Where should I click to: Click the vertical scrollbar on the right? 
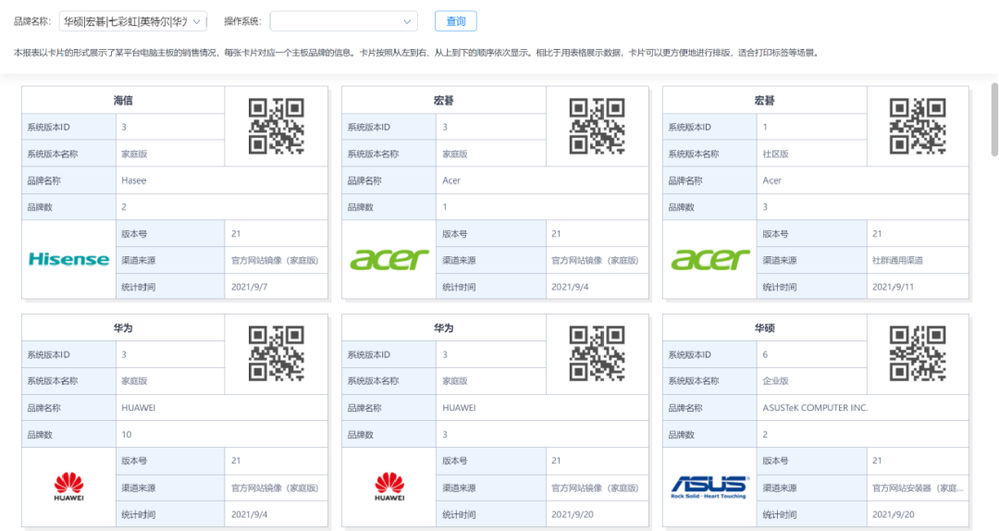994,118
